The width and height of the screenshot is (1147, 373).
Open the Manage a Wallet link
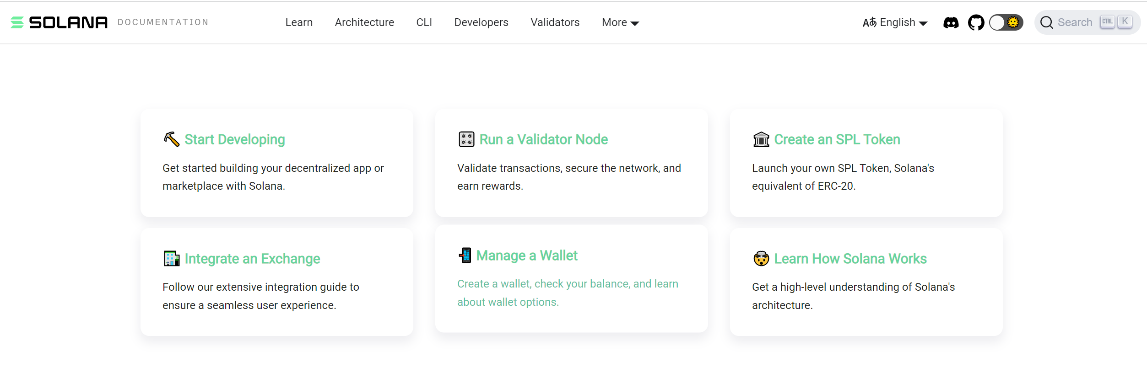click(527, 256)
